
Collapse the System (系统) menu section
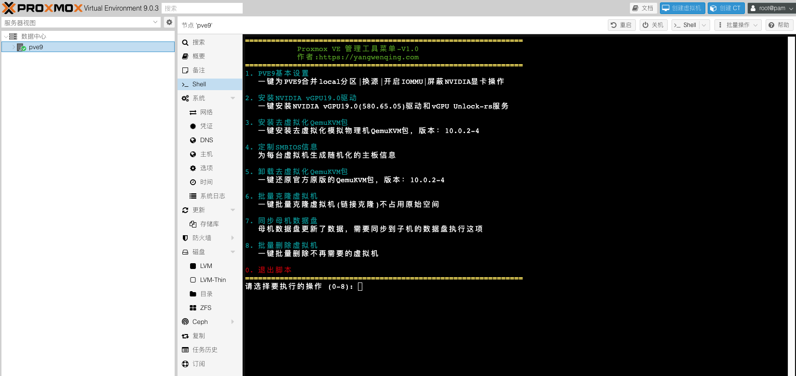(x=233, y=98)
